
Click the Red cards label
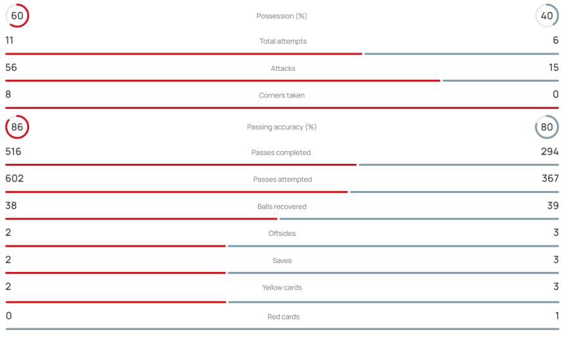pos(283,317)
